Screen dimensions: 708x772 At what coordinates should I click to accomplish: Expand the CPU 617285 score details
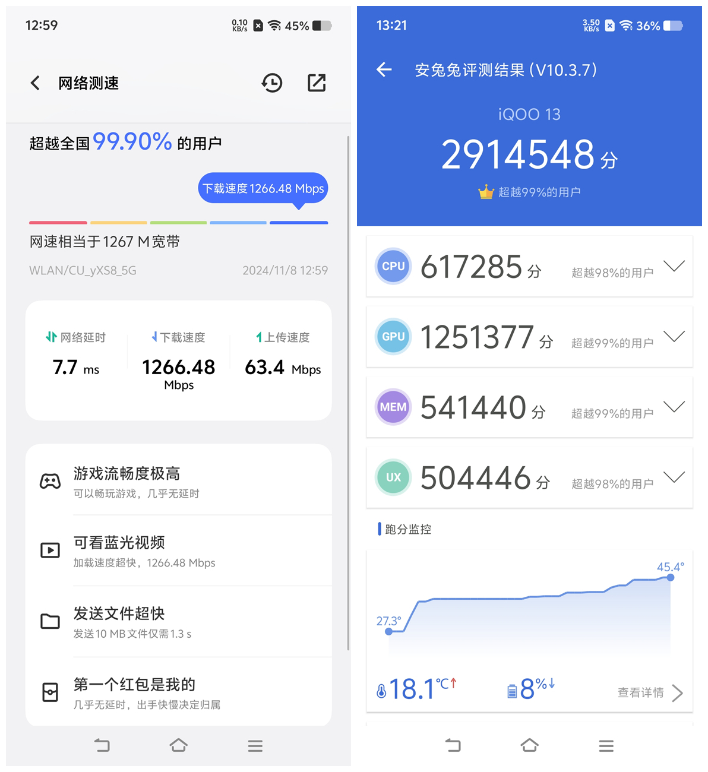coord(674,266)
